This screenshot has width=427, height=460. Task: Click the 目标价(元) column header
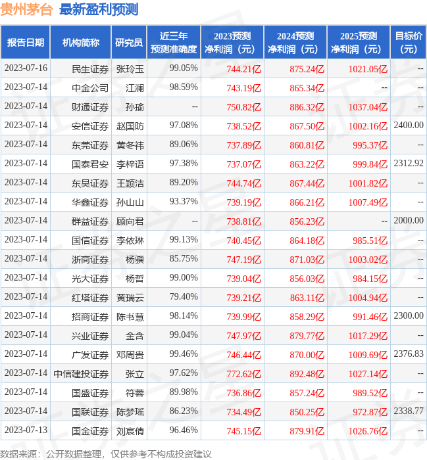409,43
